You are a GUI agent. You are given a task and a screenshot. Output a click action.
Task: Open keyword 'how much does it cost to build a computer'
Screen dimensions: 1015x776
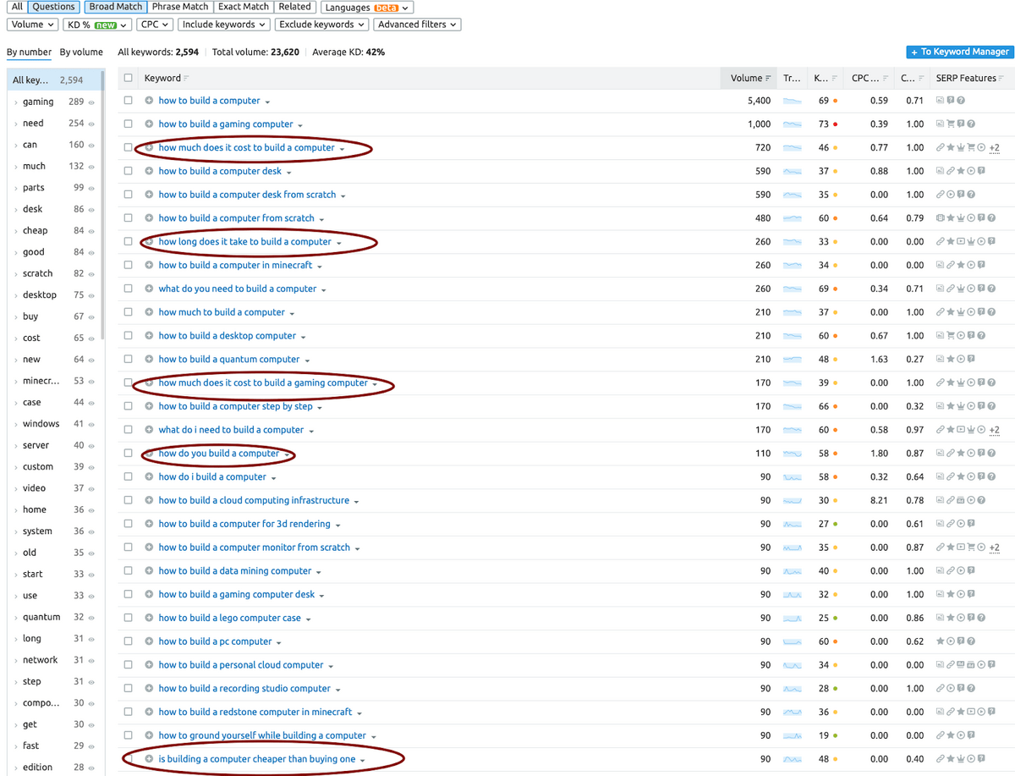point(246,148)
